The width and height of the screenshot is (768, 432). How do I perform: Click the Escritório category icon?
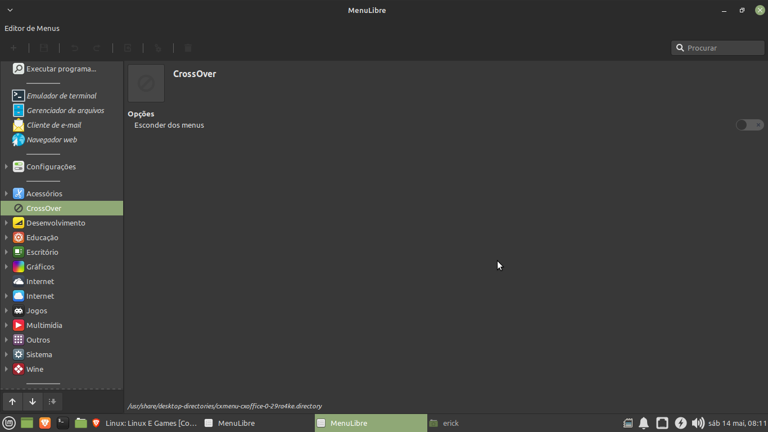click(19, 252)
